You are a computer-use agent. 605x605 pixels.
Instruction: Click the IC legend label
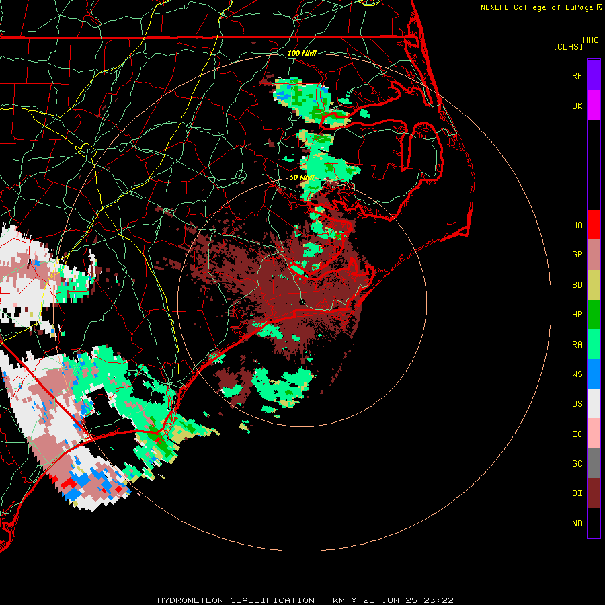577,434
